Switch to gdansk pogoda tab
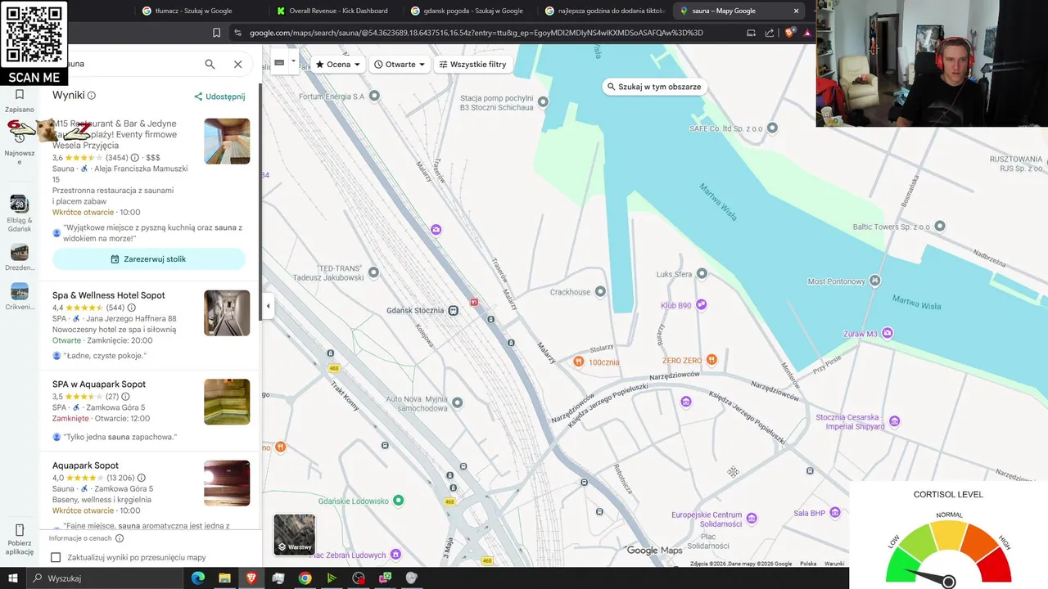The height and width of the screenshot is (589, 1048). (x=472, y=11)
